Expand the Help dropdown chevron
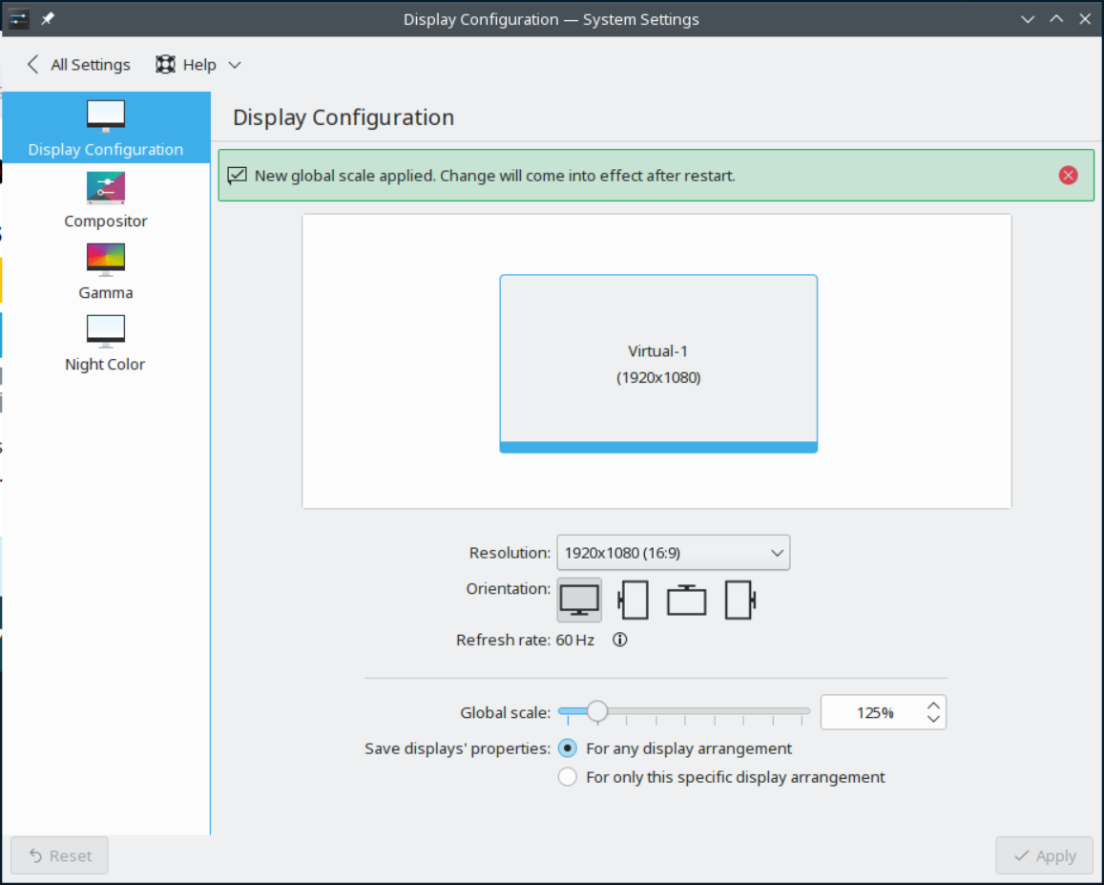 235,65
